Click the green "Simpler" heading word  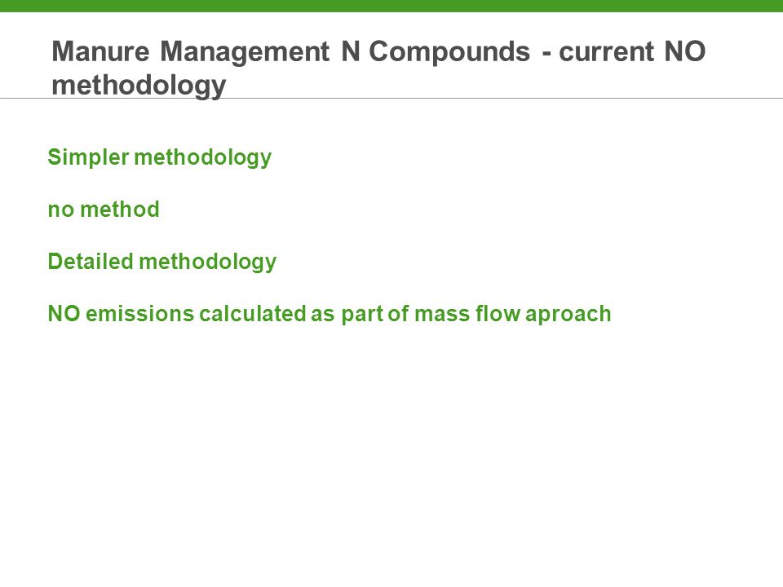(88, 157)
